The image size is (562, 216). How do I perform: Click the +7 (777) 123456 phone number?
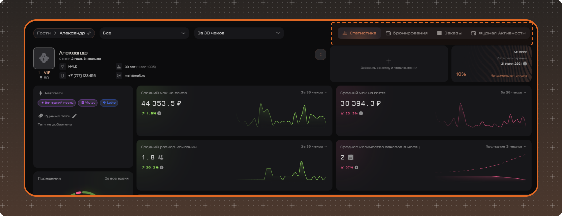click(x=82, y=75)
